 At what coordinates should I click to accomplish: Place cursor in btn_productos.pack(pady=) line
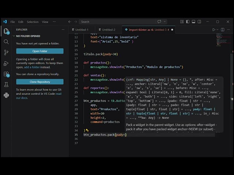[x=105, y=135]
